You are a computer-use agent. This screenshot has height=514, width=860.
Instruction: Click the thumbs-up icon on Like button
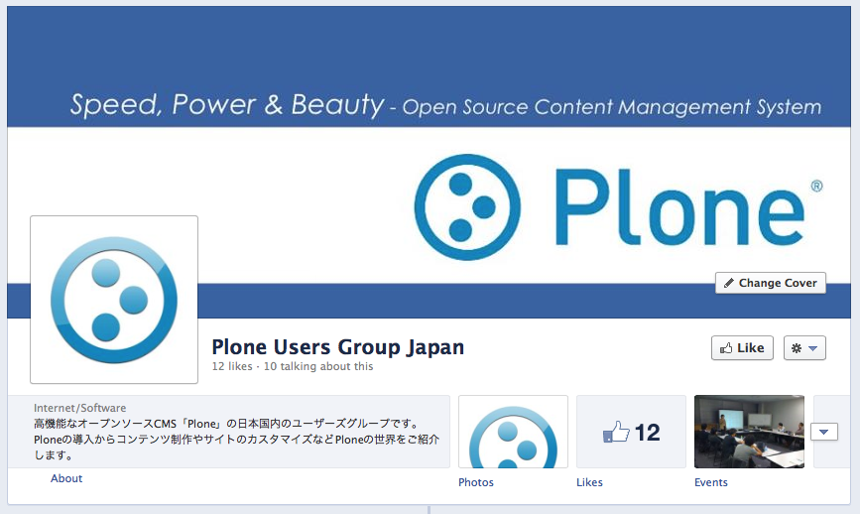[x=726, y=348]
